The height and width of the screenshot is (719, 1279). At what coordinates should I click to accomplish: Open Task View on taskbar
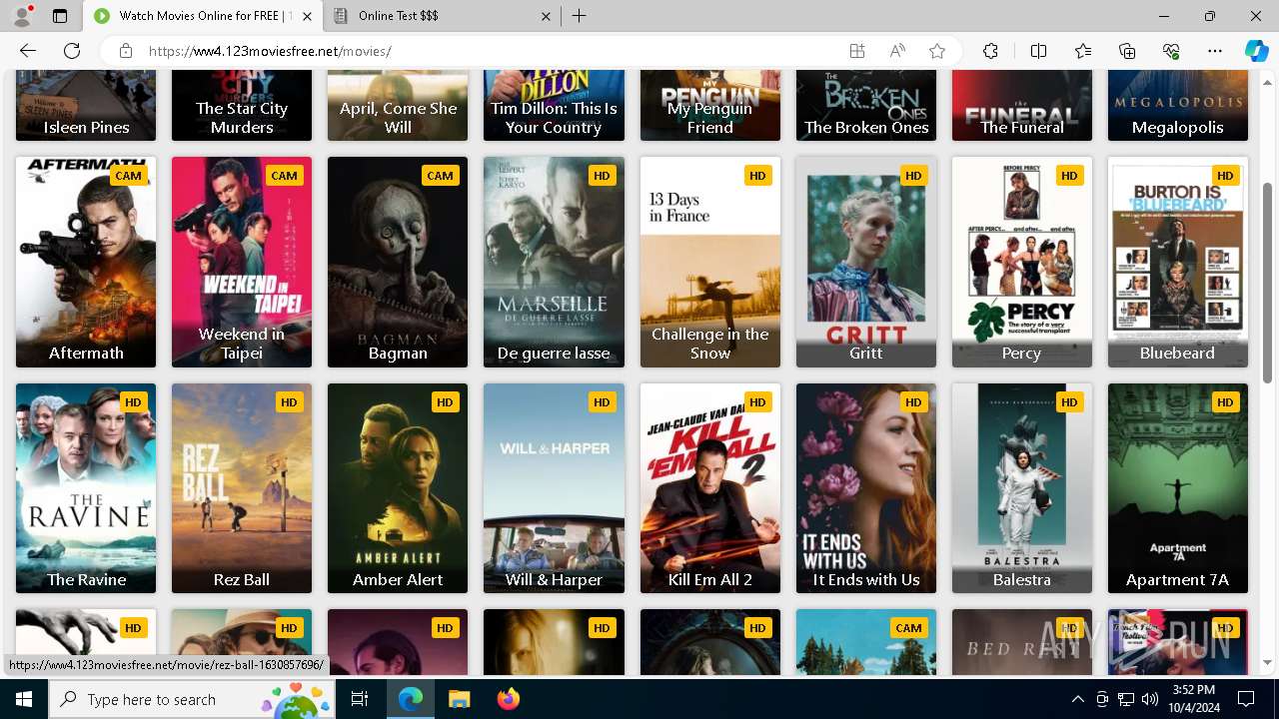coord(360,699)
